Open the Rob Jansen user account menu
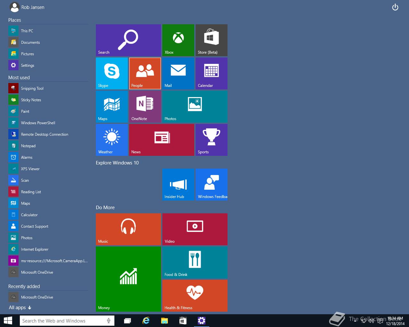This screenshot has width=409, height=327. point(27,7)
